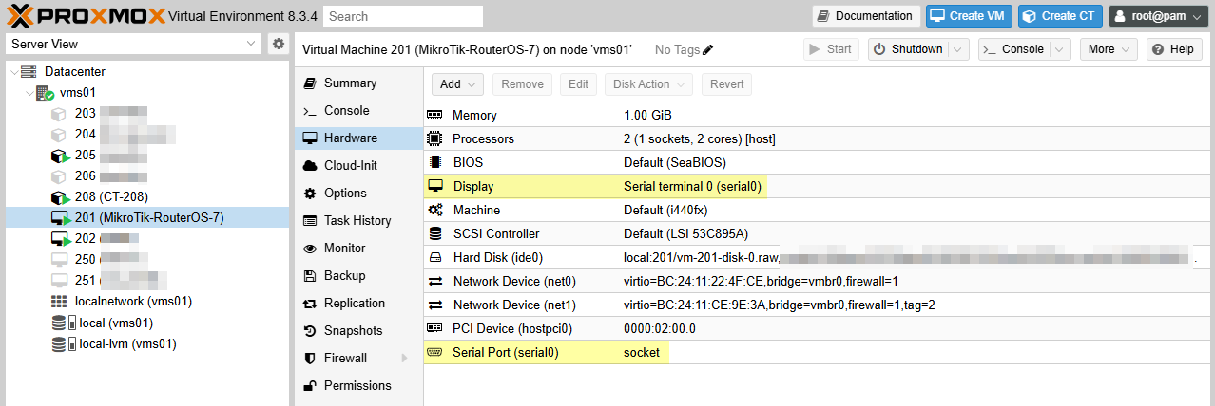The height and width of the screenshot is (406, 1215).
Task: Click the Serial Port (serial0) icon
Action: pos(434,352)
